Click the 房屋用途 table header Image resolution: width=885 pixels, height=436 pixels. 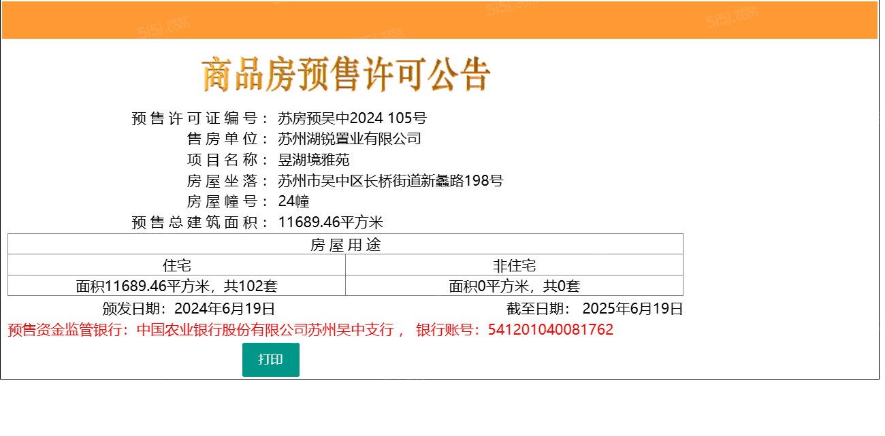(x=345, y=245)
